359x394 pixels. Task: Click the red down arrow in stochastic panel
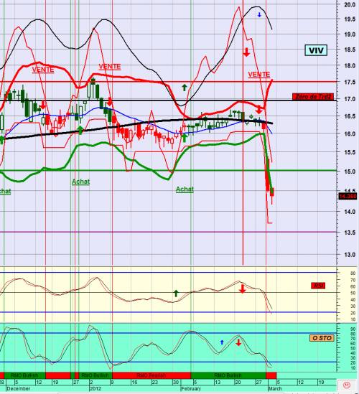238,342
